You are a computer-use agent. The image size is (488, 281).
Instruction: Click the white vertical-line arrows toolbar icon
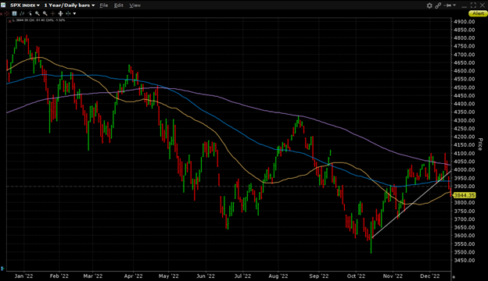pos(60,13)
